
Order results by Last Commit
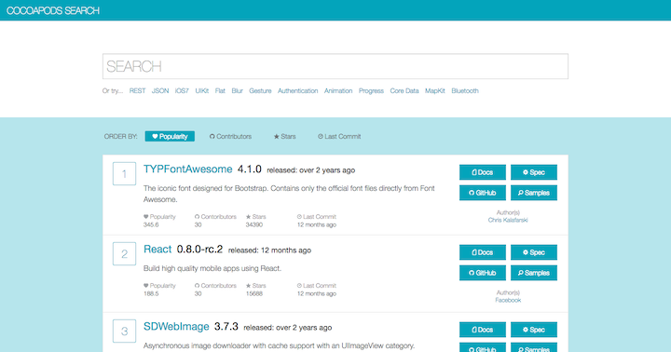tap(339, 137)
